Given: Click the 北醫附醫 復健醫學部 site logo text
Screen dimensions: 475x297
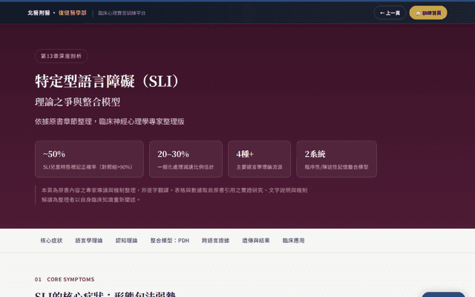Looking at the screenshot, I should [x=57, y=13].
